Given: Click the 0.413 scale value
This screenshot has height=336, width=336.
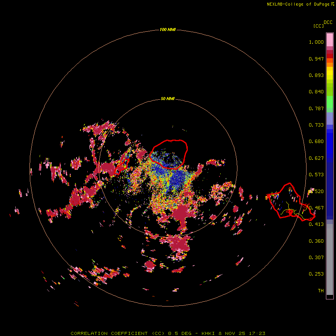Looking at the screenshot, I should 316,224.
